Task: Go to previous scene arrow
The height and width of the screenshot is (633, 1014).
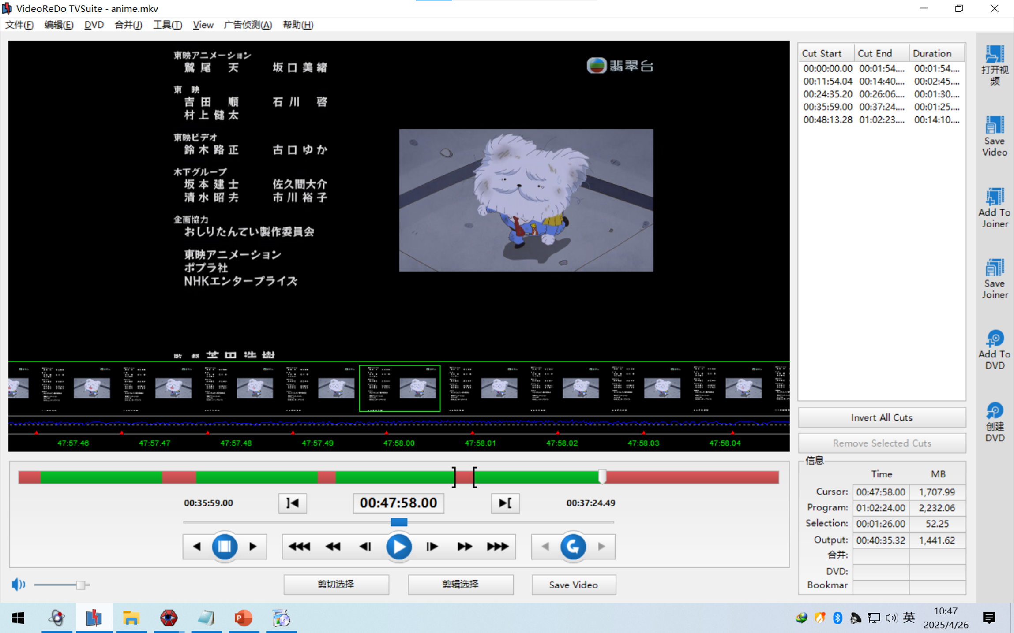Action: point(197,547)
